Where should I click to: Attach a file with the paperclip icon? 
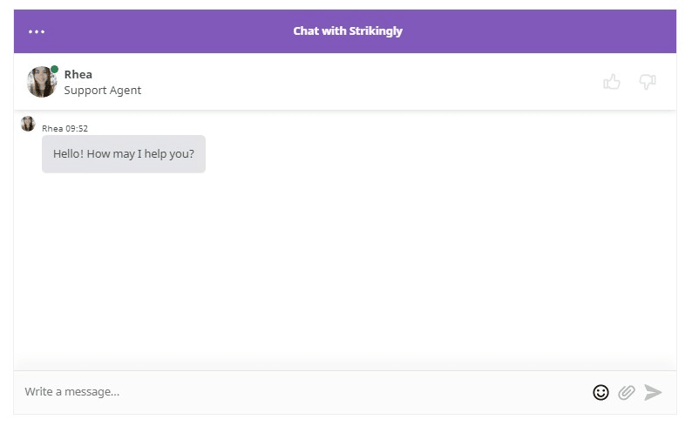[x=626, y=392]
